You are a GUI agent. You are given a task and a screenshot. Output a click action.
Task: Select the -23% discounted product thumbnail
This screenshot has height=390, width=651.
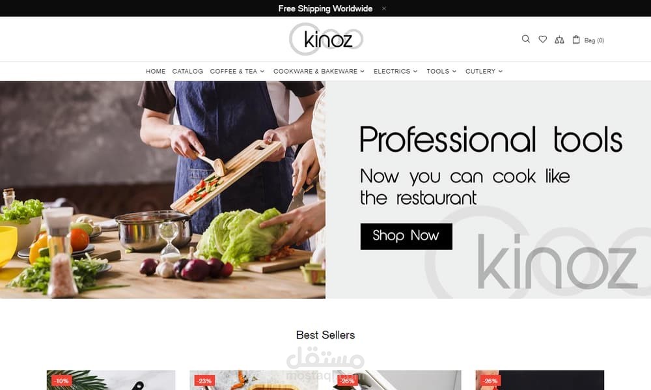coord(254,380)
